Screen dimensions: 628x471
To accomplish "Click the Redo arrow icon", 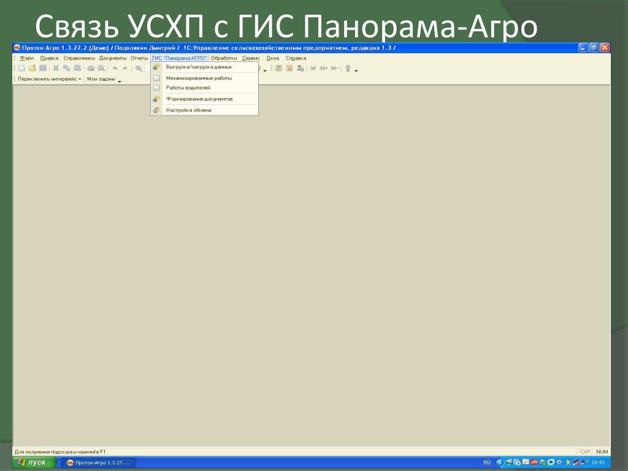I will point(125,69).
